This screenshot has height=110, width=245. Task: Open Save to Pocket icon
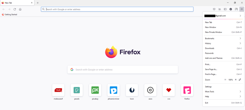214,9
